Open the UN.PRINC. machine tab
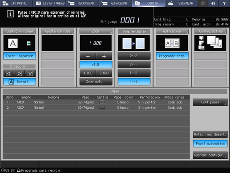230x173 pixels. (16, 3)
